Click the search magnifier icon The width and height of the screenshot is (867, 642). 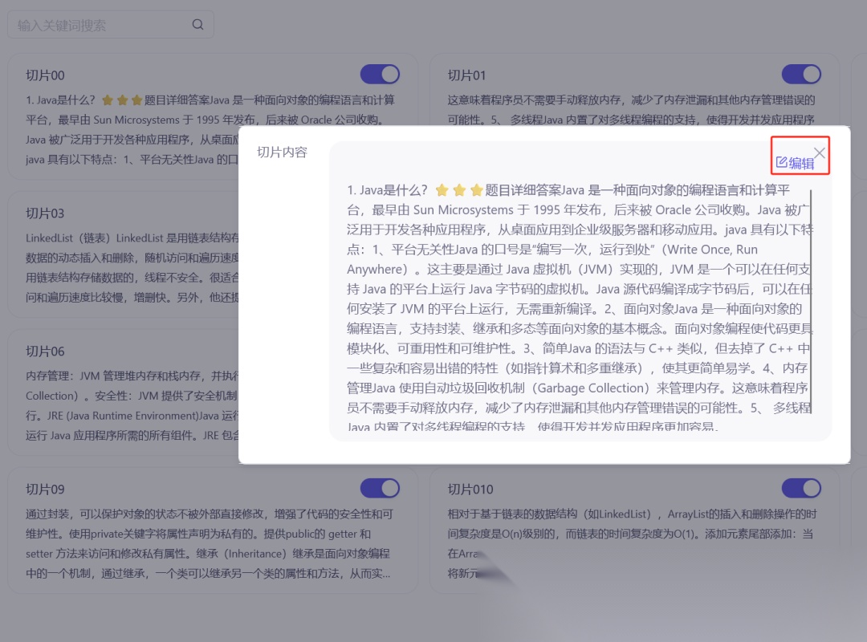click(197, 25)
